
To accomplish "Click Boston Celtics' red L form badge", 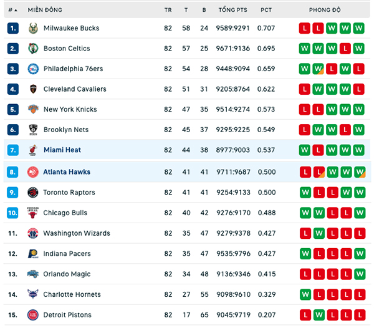I will [x=345, y=49].
